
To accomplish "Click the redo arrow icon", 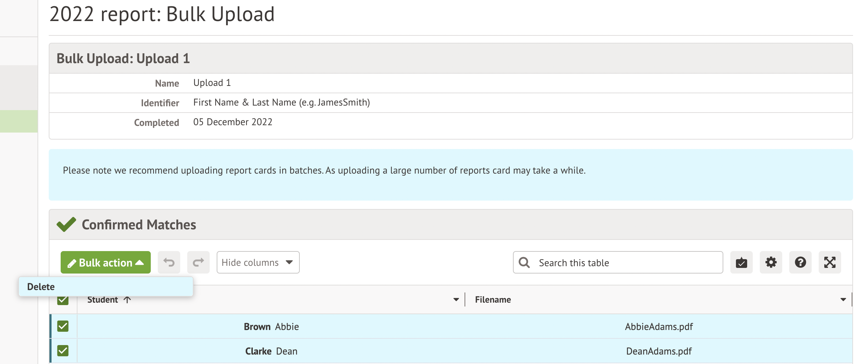I will tap(198, 262).
